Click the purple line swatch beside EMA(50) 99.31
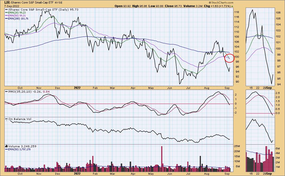The height and width of the screenshot is (176, 285). 6,16
